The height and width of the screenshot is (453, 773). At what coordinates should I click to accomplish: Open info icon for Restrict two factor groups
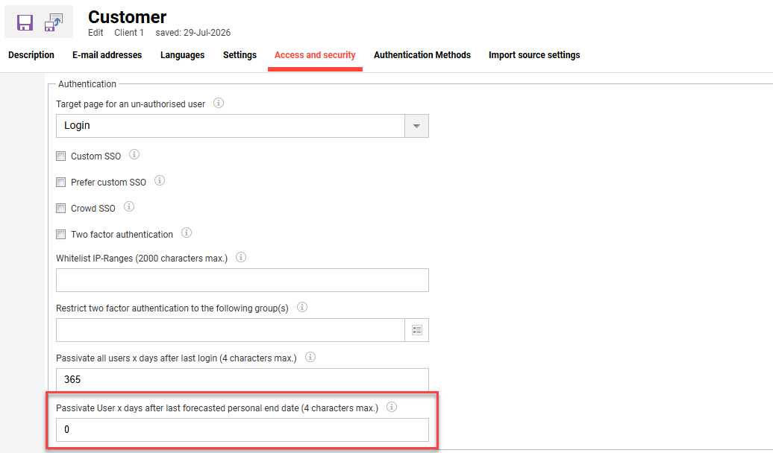click(x=301, y=307)
